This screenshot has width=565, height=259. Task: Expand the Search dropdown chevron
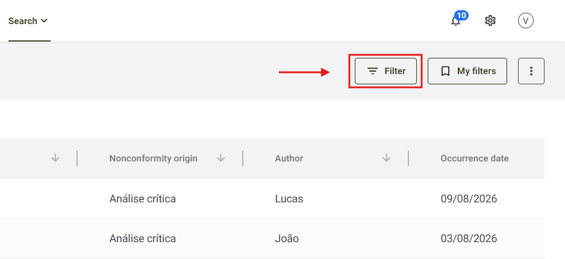point(44,21)
